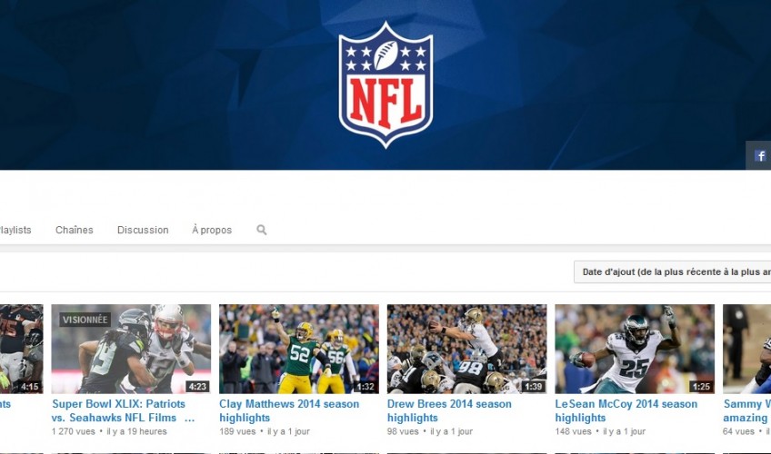Open the Date d'ajout sort dropdown

672,271
